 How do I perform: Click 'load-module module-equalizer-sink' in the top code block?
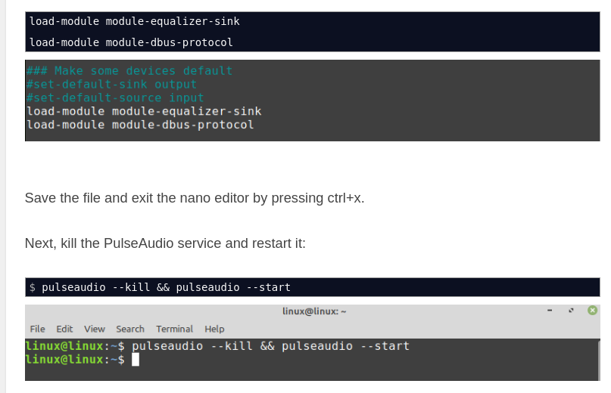point(135,21)
